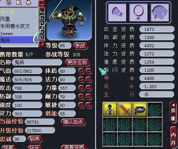Select the blue fortress skill icon
Image resolution: width=178 pixels, height=149 pixels.
[x=140, y=110]
